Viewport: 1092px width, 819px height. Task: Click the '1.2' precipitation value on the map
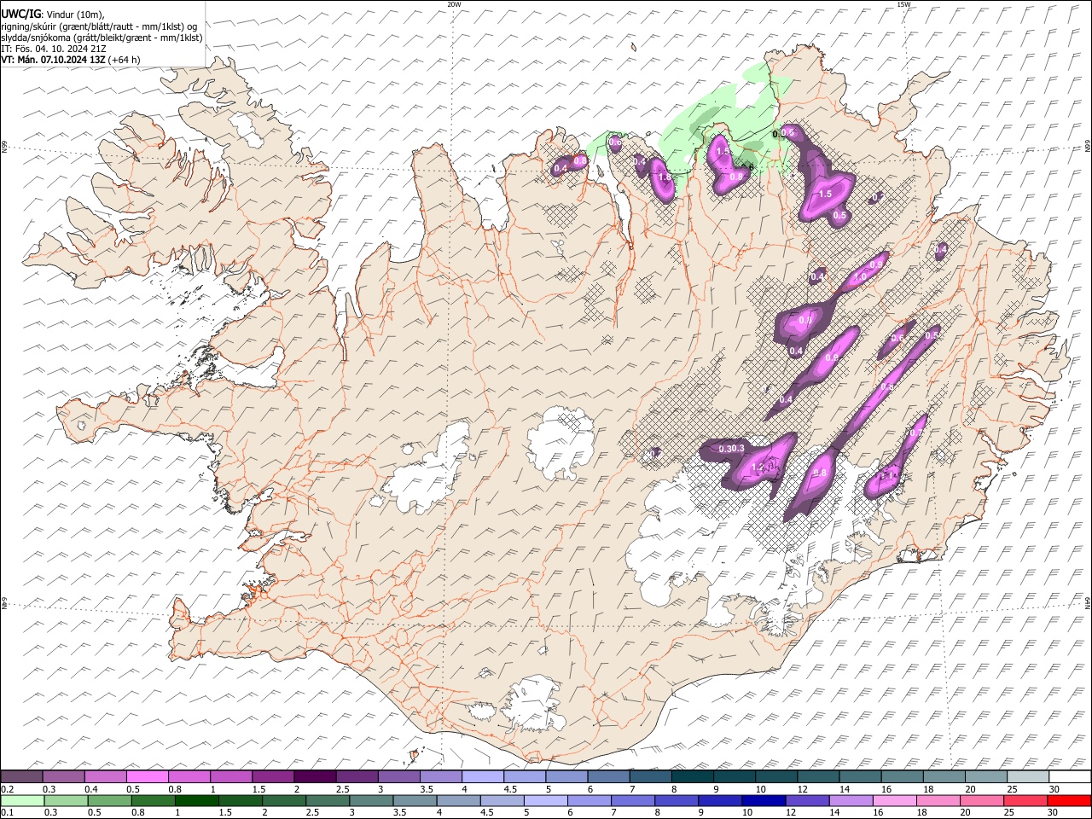758,467
